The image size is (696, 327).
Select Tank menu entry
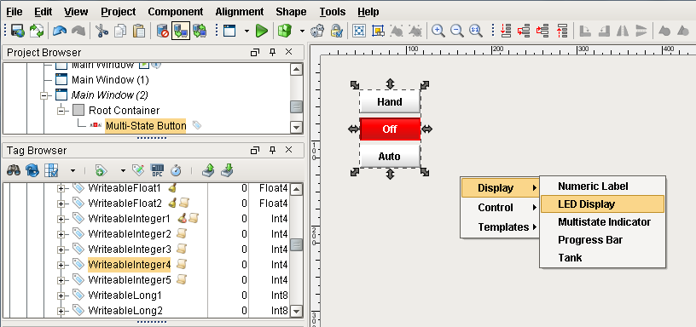coord(602,257)
